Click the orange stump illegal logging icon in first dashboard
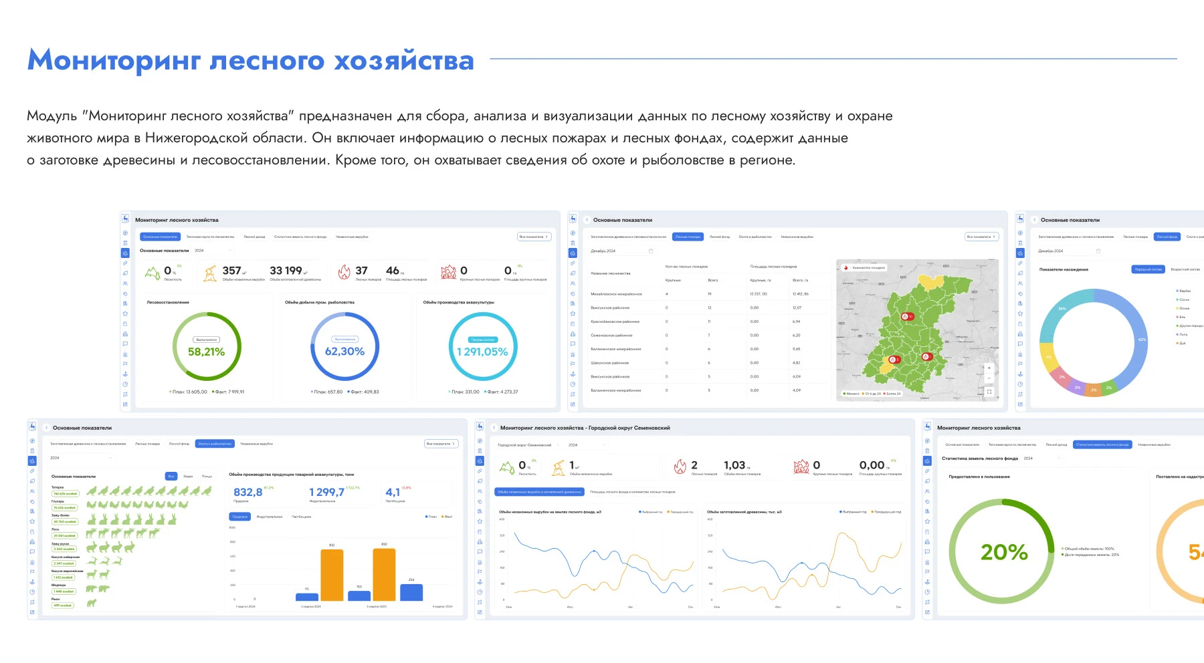 point(210,272)
